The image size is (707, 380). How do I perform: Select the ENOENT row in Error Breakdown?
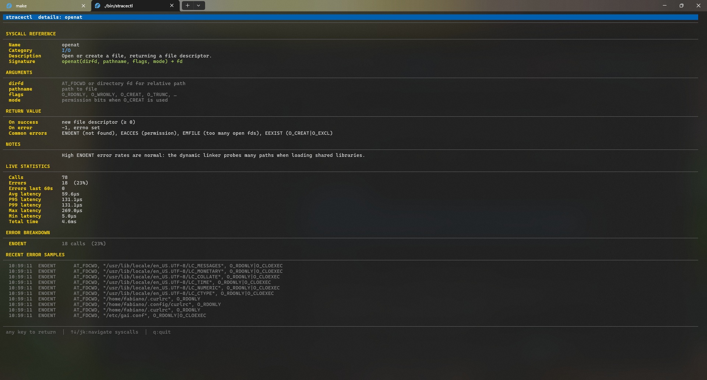pos(18,244)
